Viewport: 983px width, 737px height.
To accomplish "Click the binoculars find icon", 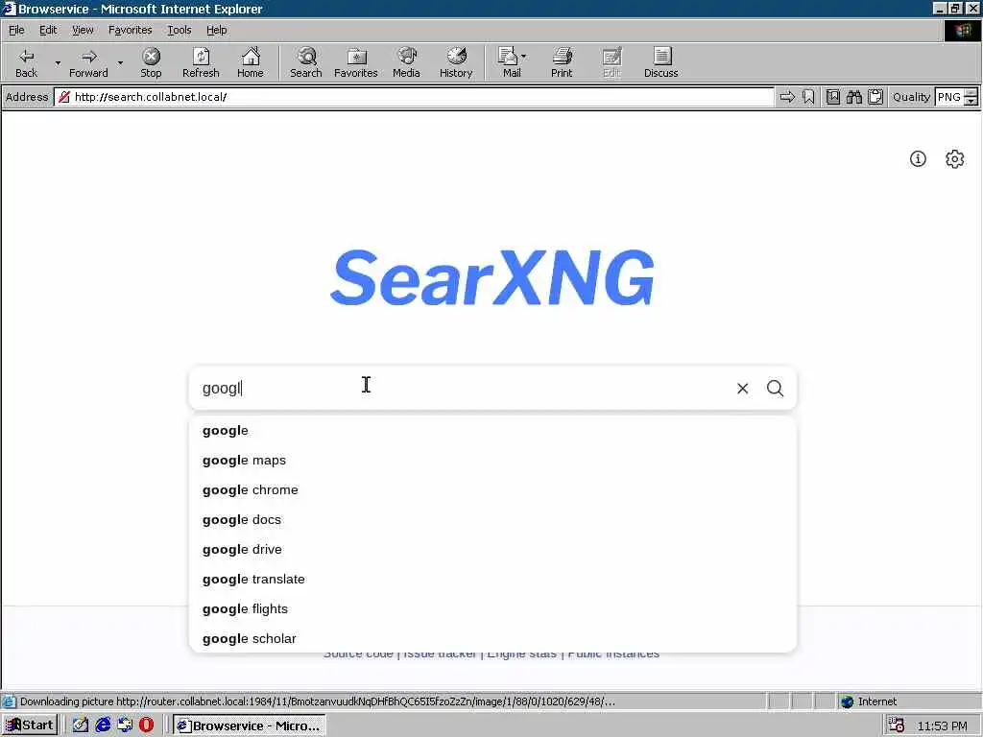I will [853, 97].
